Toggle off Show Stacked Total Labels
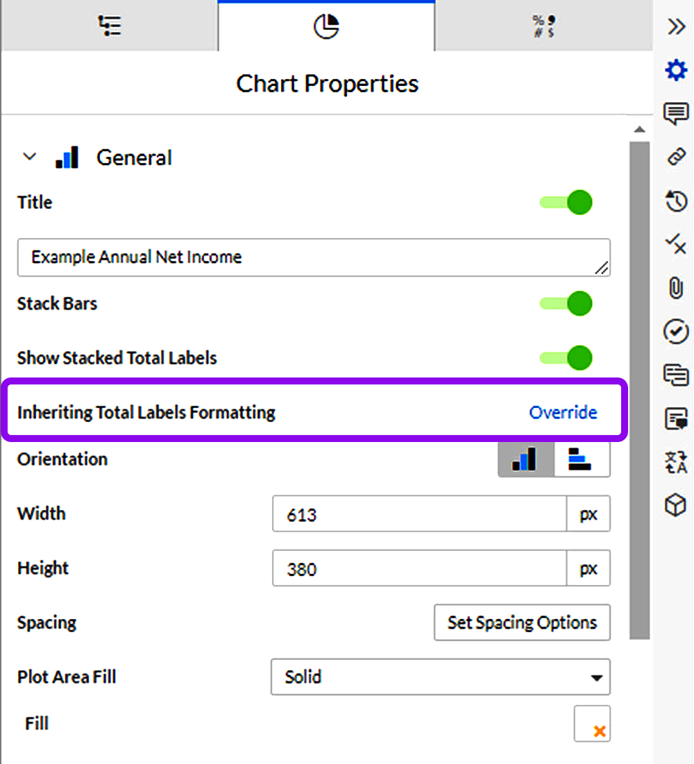The width and height of the screenshot is (694, 764). click(566, 358)
